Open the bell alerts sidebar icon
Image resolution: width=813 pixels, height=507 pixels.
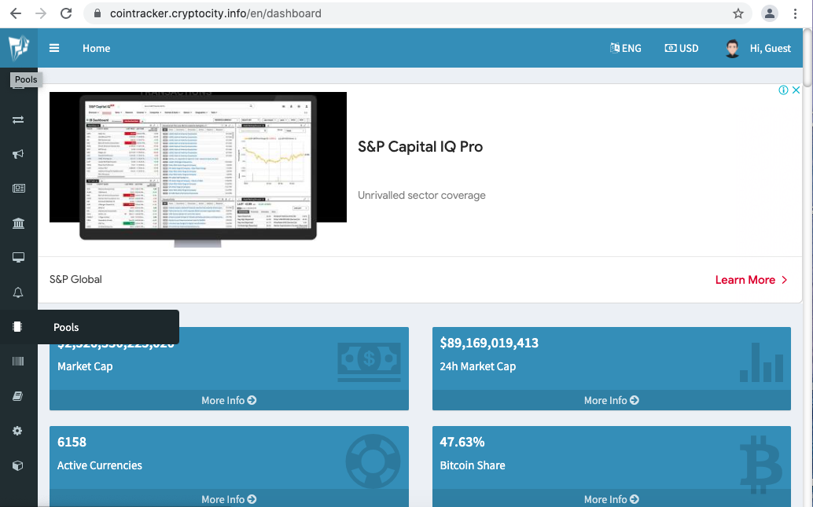[x=18, y=292]
